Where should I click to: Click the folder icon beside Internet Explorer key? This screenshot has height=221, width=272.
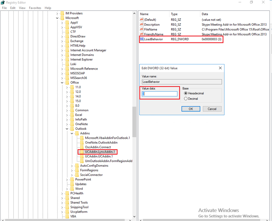click(67, 60)
